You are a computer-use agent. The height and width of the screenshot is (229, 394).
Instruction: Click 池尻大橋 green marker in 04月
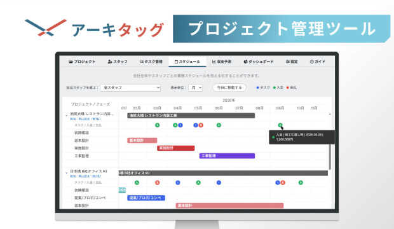pyautogui.click(x=175, y=125)
